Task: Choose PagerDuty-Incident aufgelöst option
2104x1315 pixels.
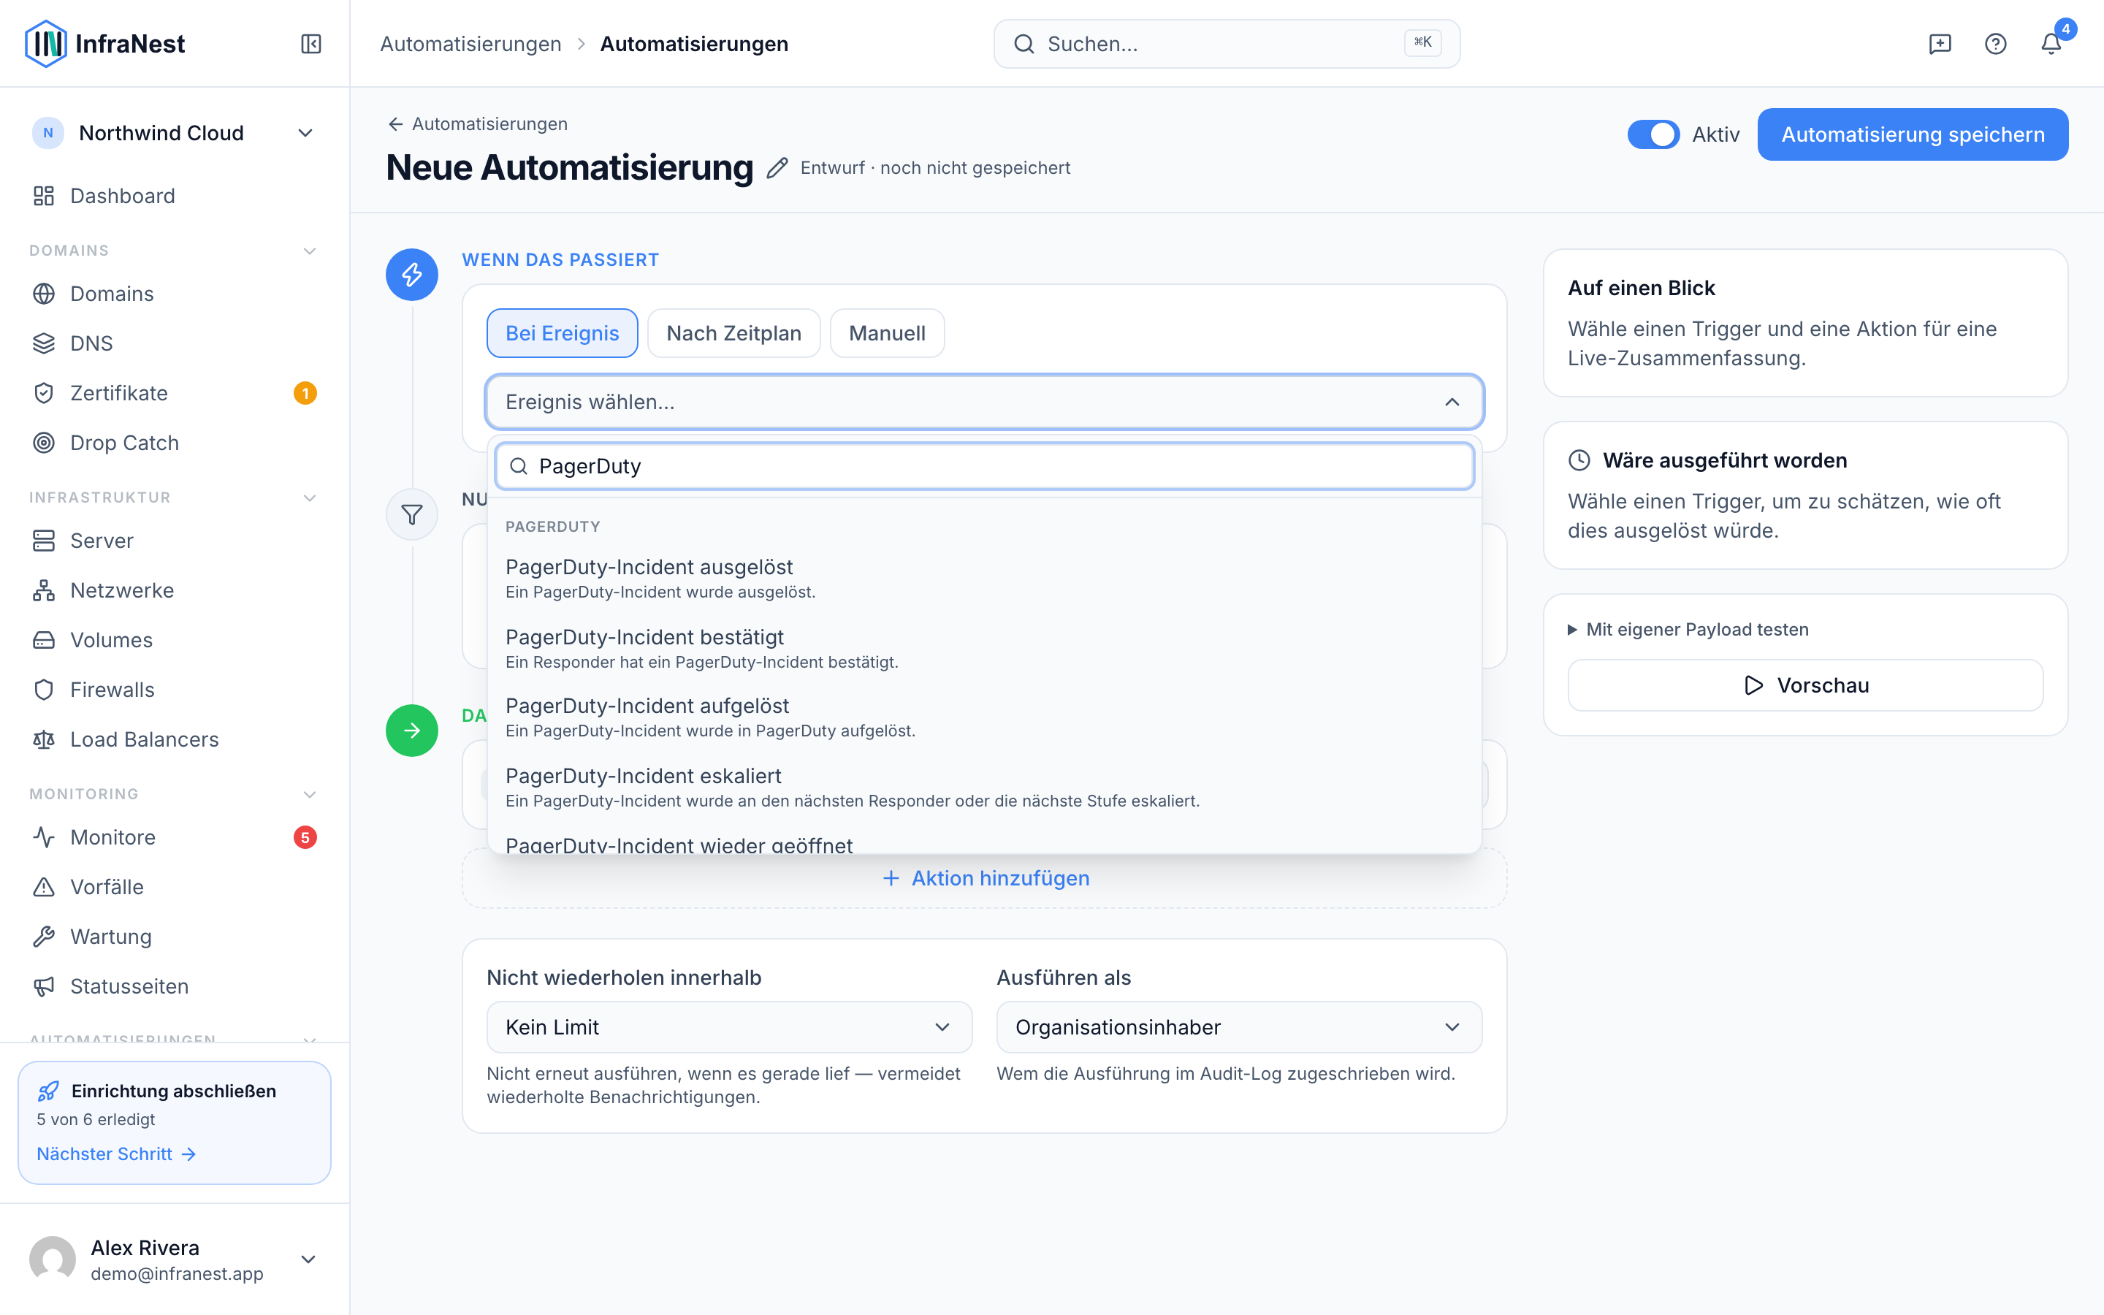Action: point(984,717)
